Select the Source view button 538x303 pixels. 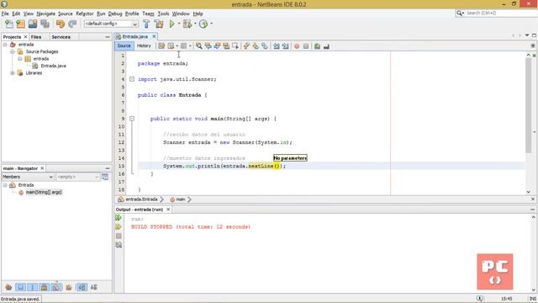[124, 45]
